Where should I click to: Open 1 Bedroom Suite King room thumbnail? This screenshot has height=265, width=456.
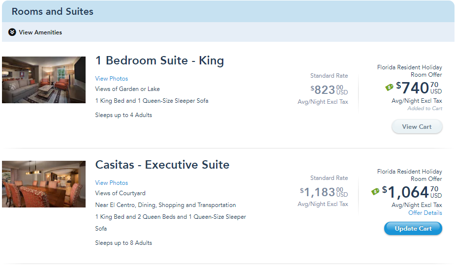[44, 80]
